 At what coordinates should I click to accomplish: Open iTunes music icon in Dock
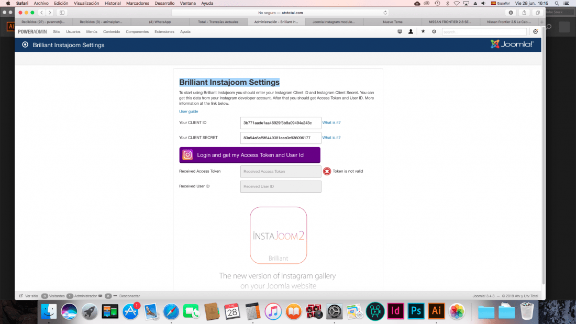coord(273,311)
